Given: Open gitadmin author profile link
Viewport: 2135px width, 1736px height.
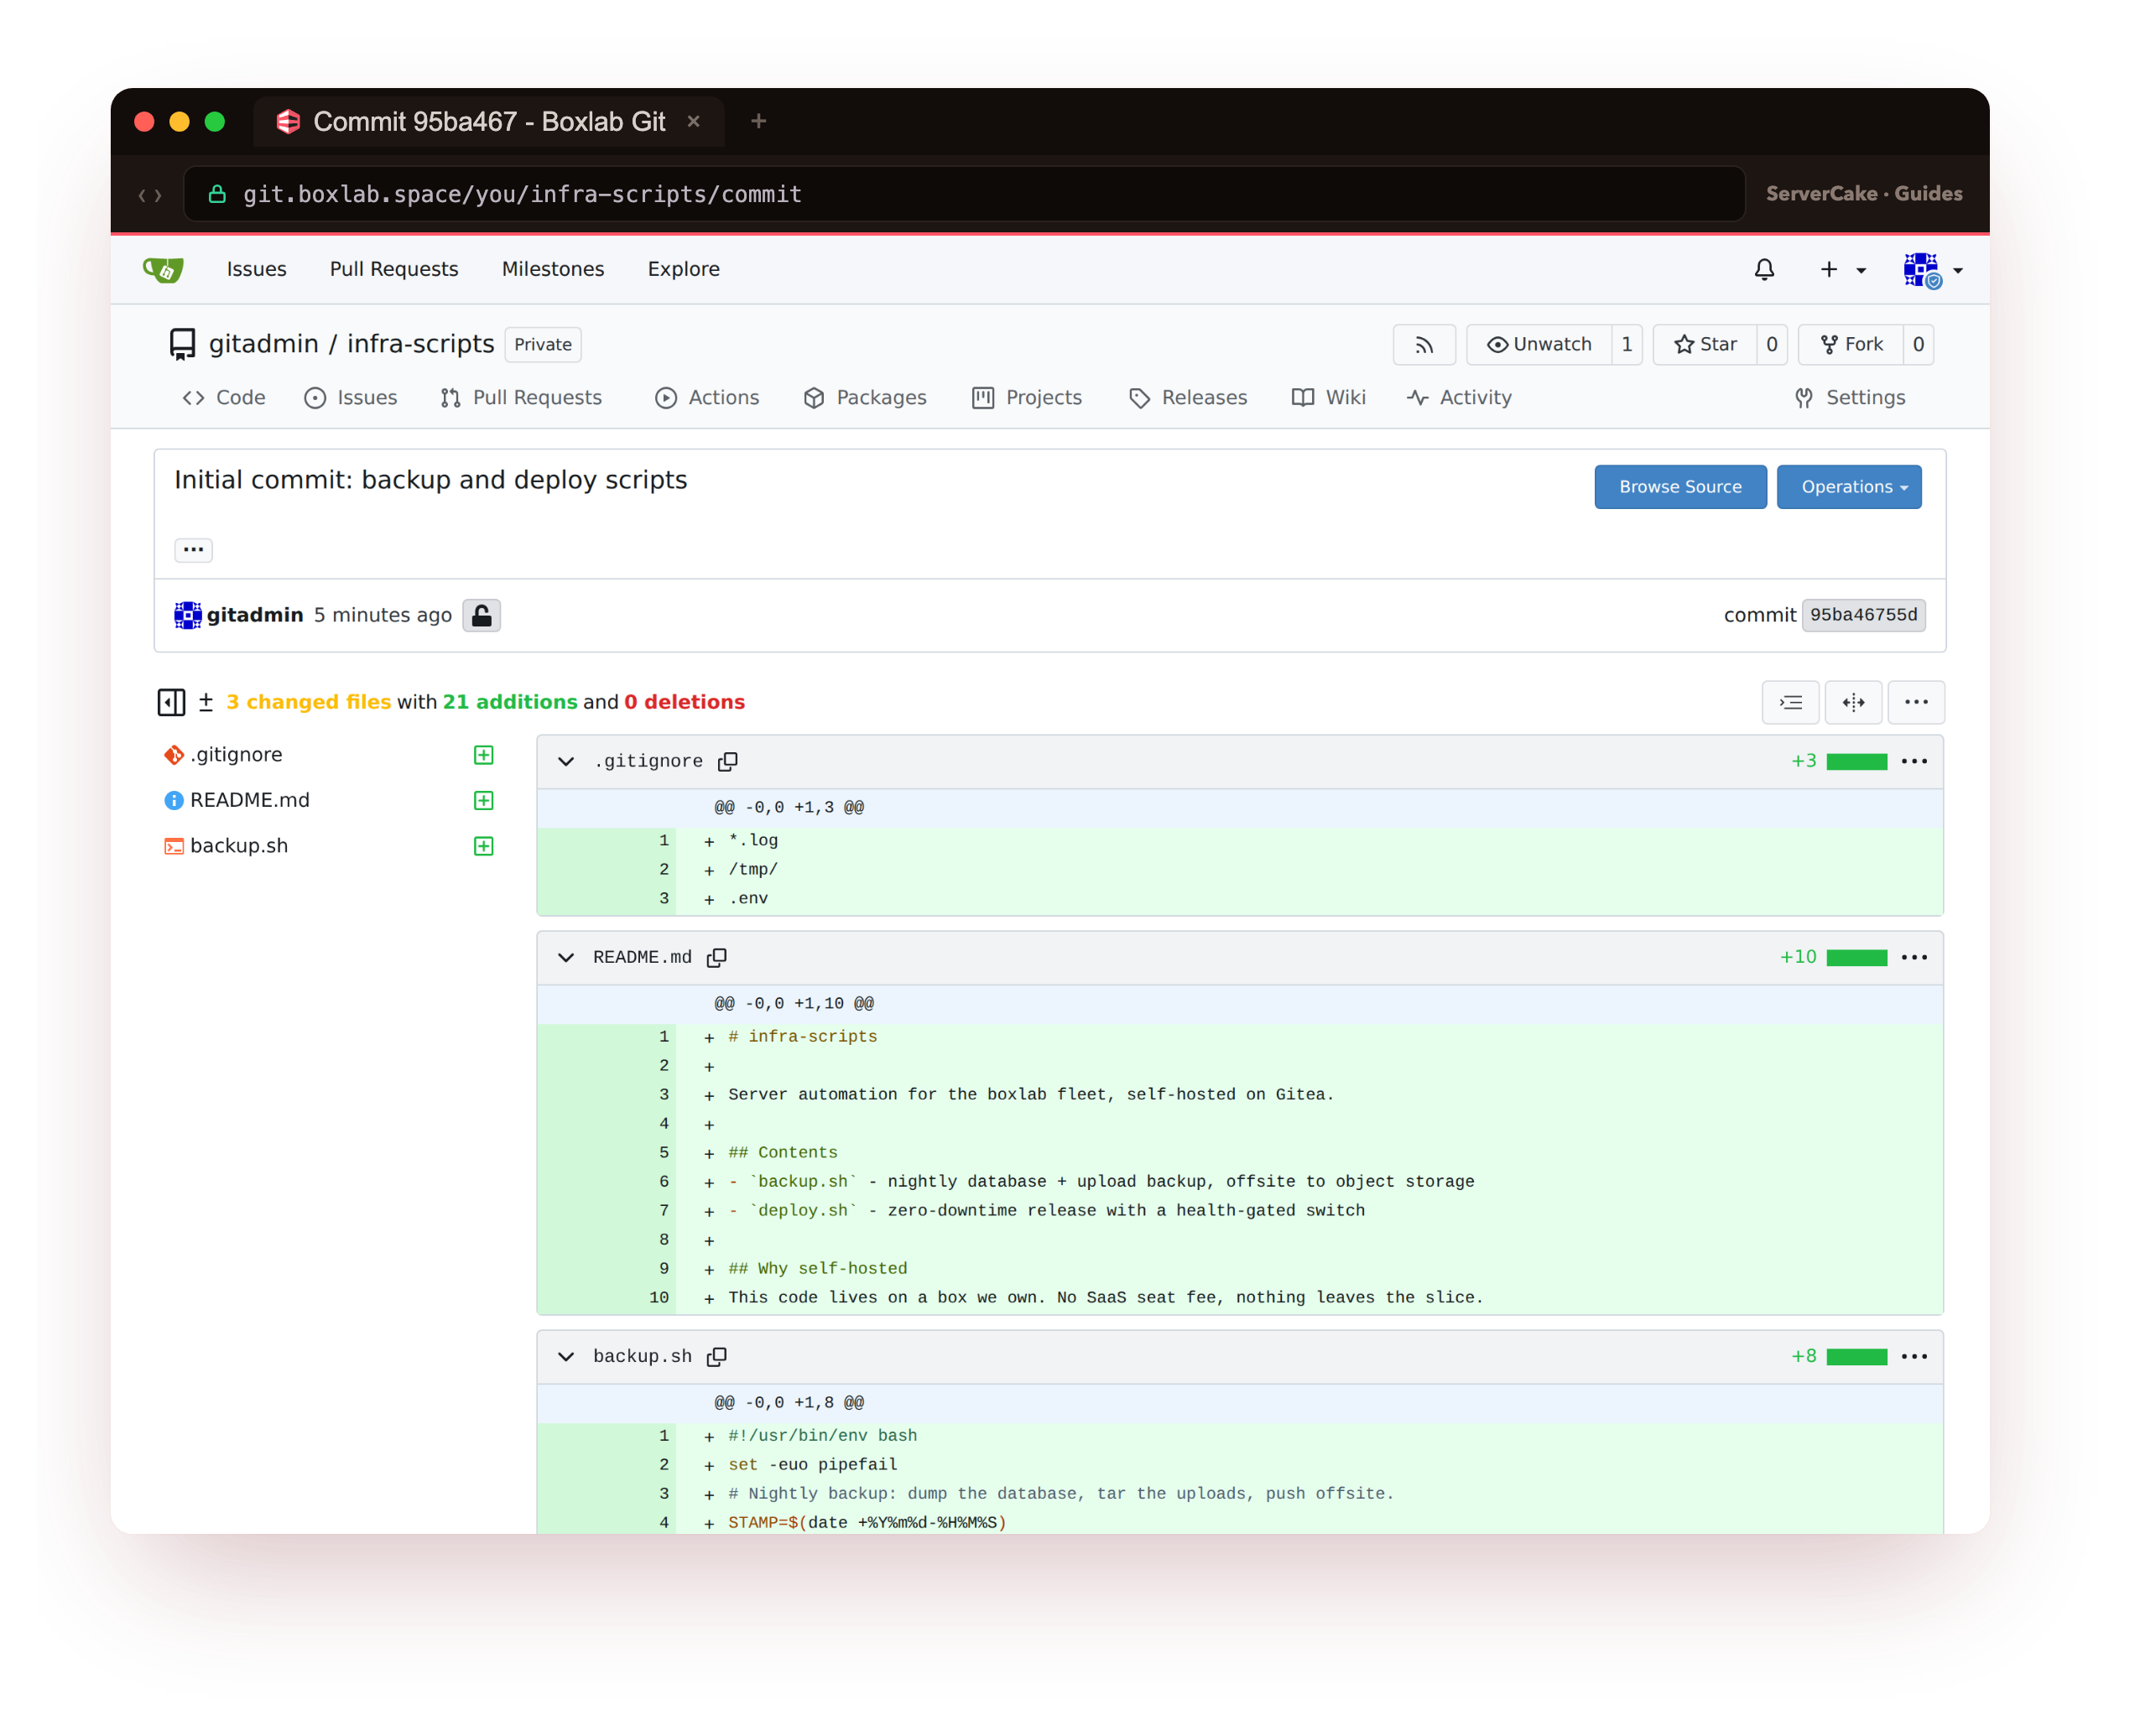Looking at the screenshot, I should click(x=255, y=615).
